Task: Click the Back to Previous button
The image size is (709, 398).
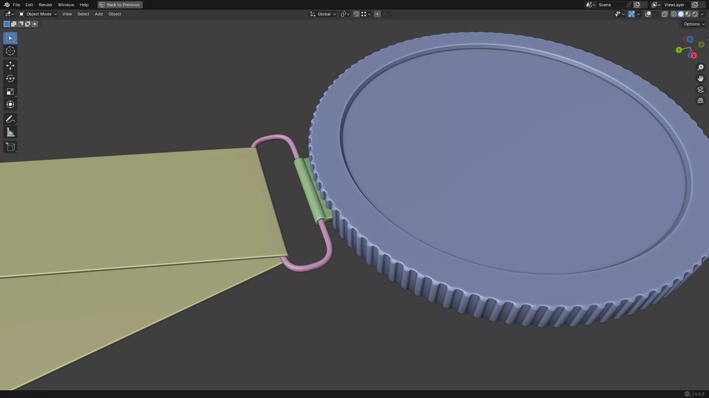Action: (x=120, y=5)
